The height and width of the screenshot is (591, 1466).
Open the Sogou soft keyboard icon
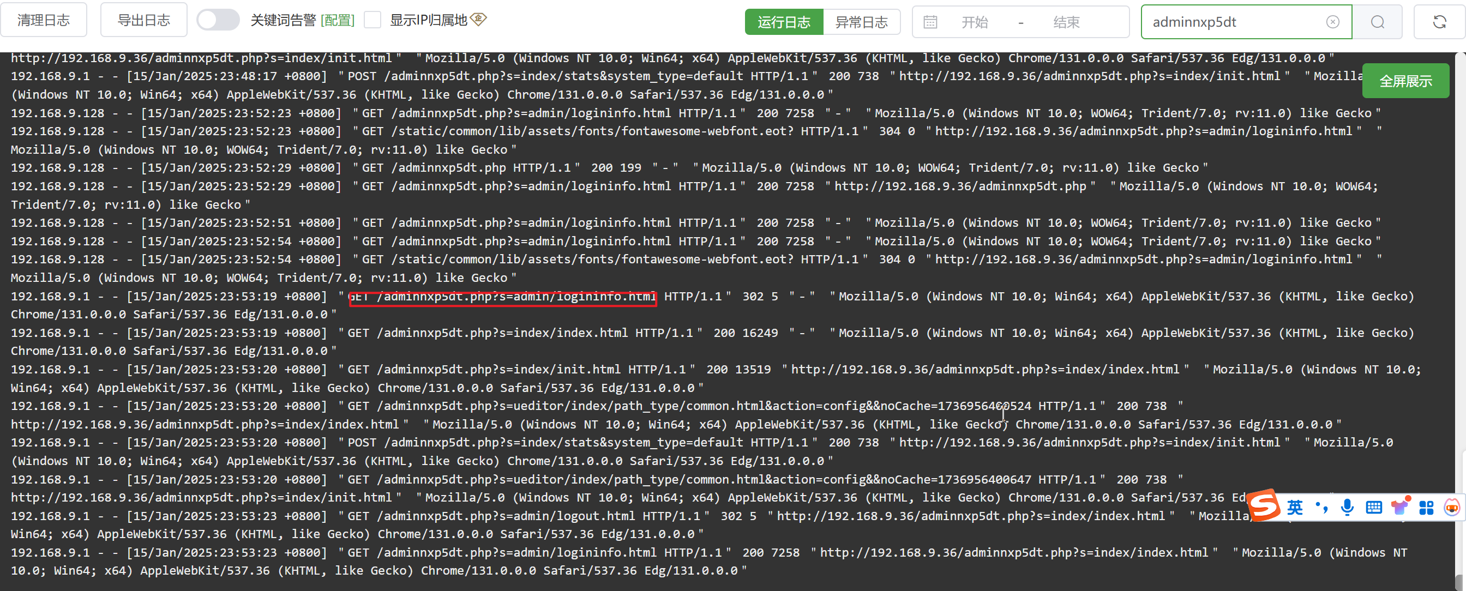(1373, 507)
